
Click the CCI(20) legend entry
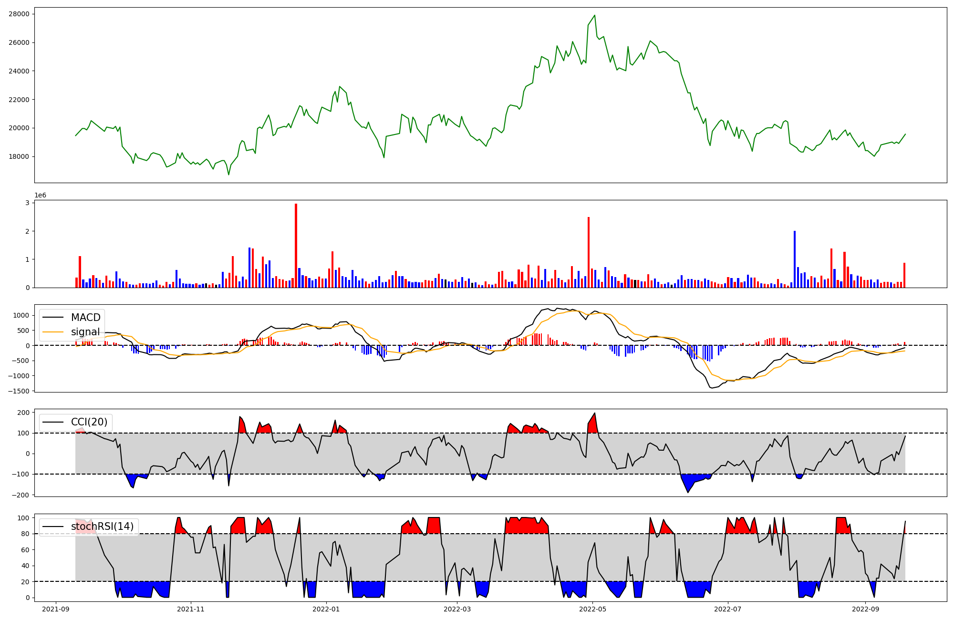(x=90, y=422)
